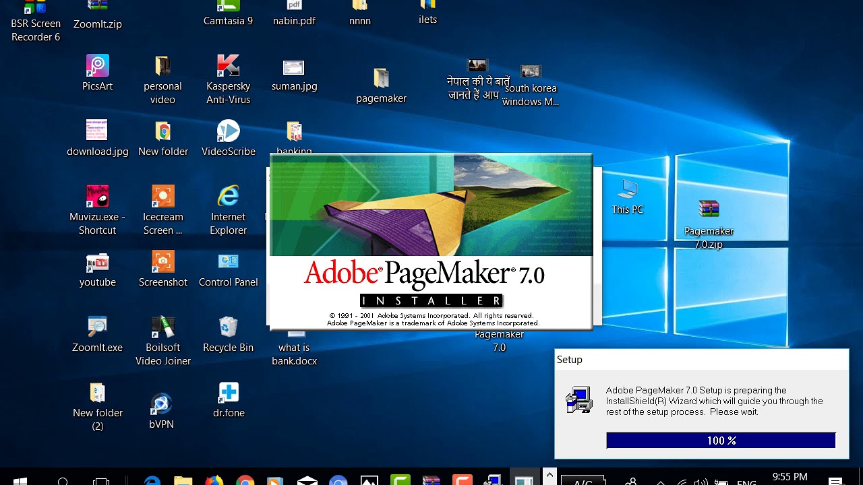Open Internet Explorer desktop icon
Viewport: 863px width, 485px height.
pos(228,196)
